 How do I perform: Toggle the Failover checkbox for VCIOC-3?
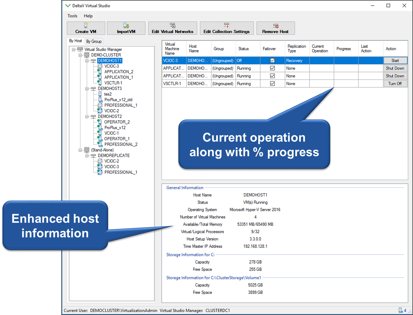272,60
